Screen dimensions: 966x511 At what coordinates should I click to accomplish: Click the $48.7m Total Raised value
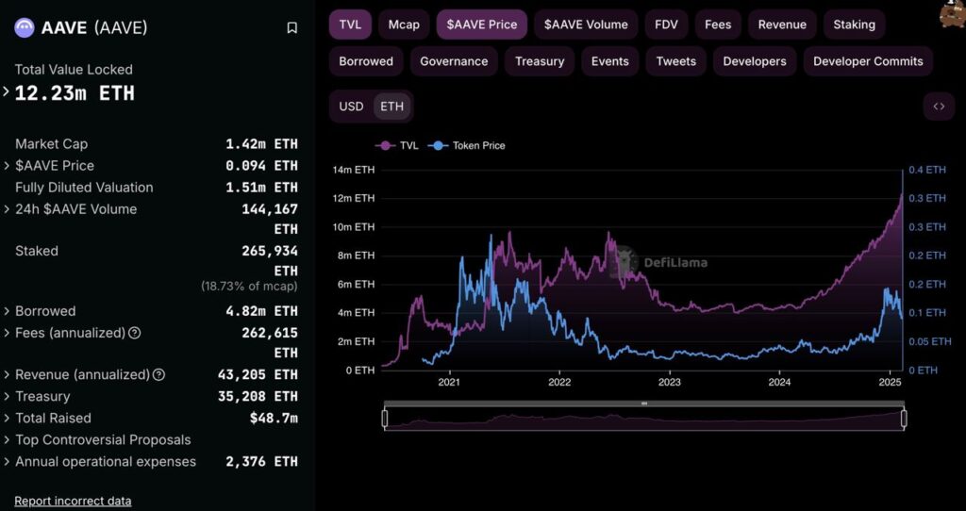tap(274, 418)
